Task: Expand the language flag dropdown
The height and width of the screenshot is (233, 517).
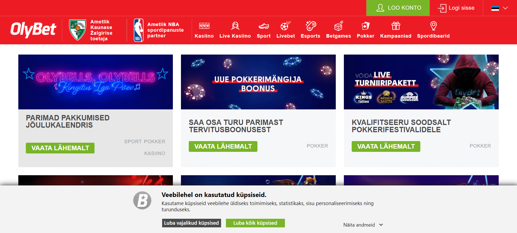Action: [x=499, y=8]
